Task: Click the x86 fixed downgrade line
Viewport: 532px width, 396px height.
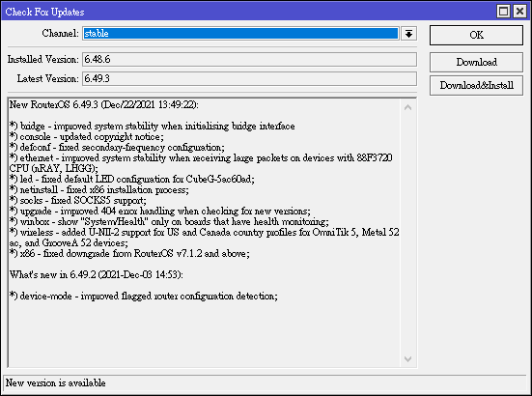Action: coord(129,253)
